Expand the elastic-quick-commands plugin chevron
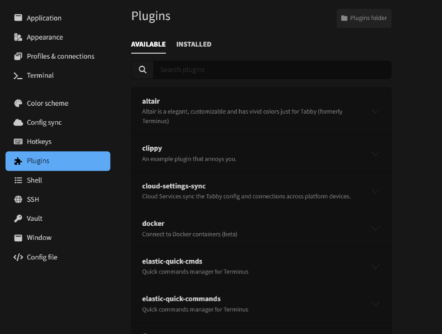This screenshot has width=442, height=334. click(x=375, y=303)
